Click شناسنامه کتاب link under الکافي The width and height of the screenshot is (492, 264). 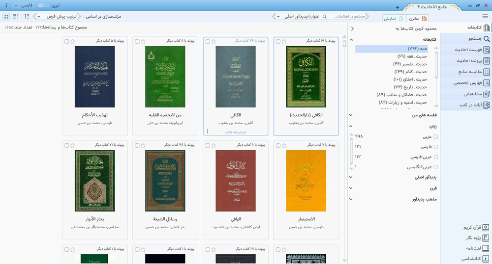pyautogui.click(x=236, y=132)
